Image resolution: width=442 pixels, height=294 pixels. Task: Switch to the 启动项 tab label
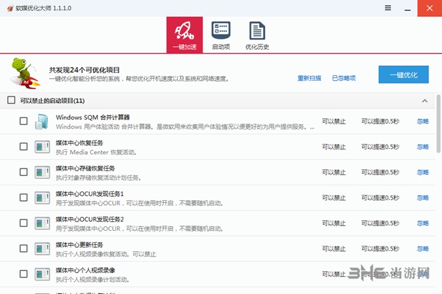221,47
